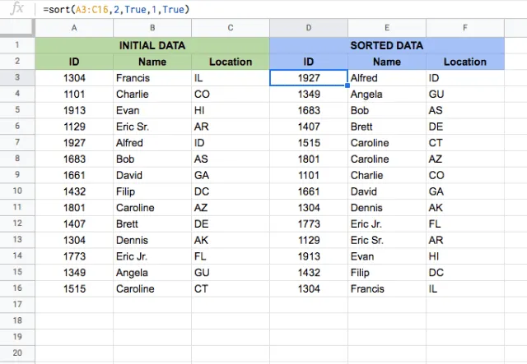Click the INITIAL DATA merged header cell
The width and height of the screenshot is (527, 364).
(x=152, y=45)
